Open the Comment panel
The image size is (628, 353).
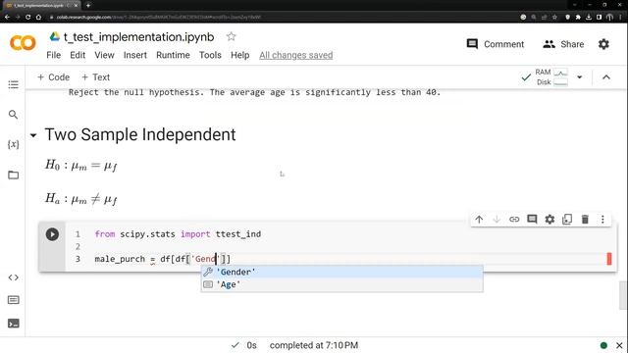496,44
